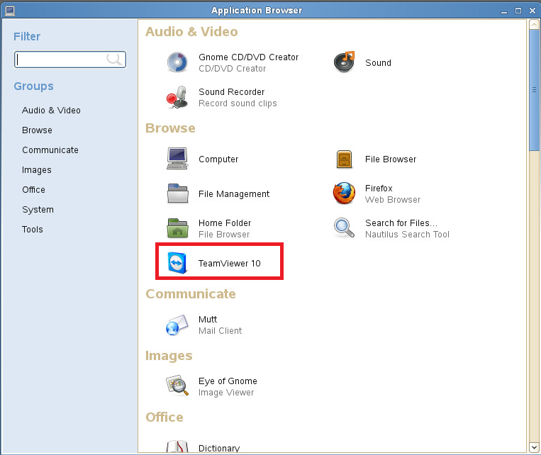
Task: Open File Browser cabinet icon
Action: tap(344, 159)
